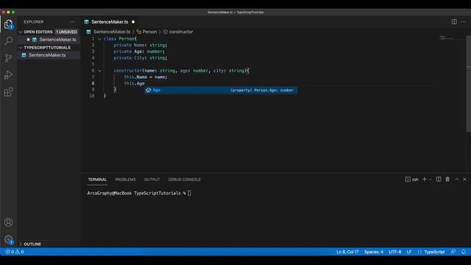The image size is (471, 265).
Task: Switch to the Debug Console tab
Action: 184,180
